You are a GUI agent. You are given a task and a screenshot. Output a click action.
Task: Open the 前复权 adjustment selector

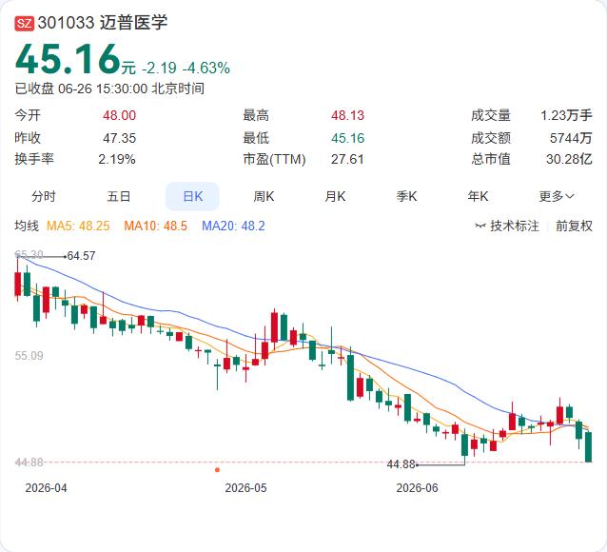pos(574,226)
